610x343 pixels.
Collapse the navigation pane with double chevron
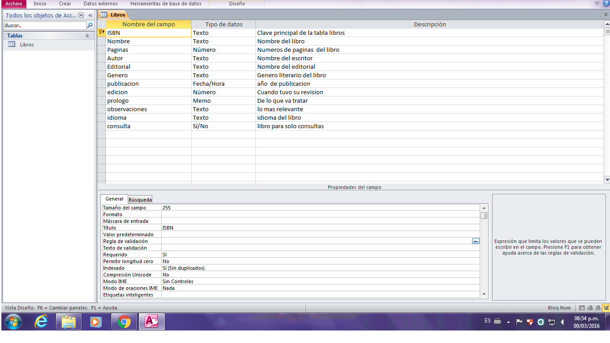(x=90, y=15)
